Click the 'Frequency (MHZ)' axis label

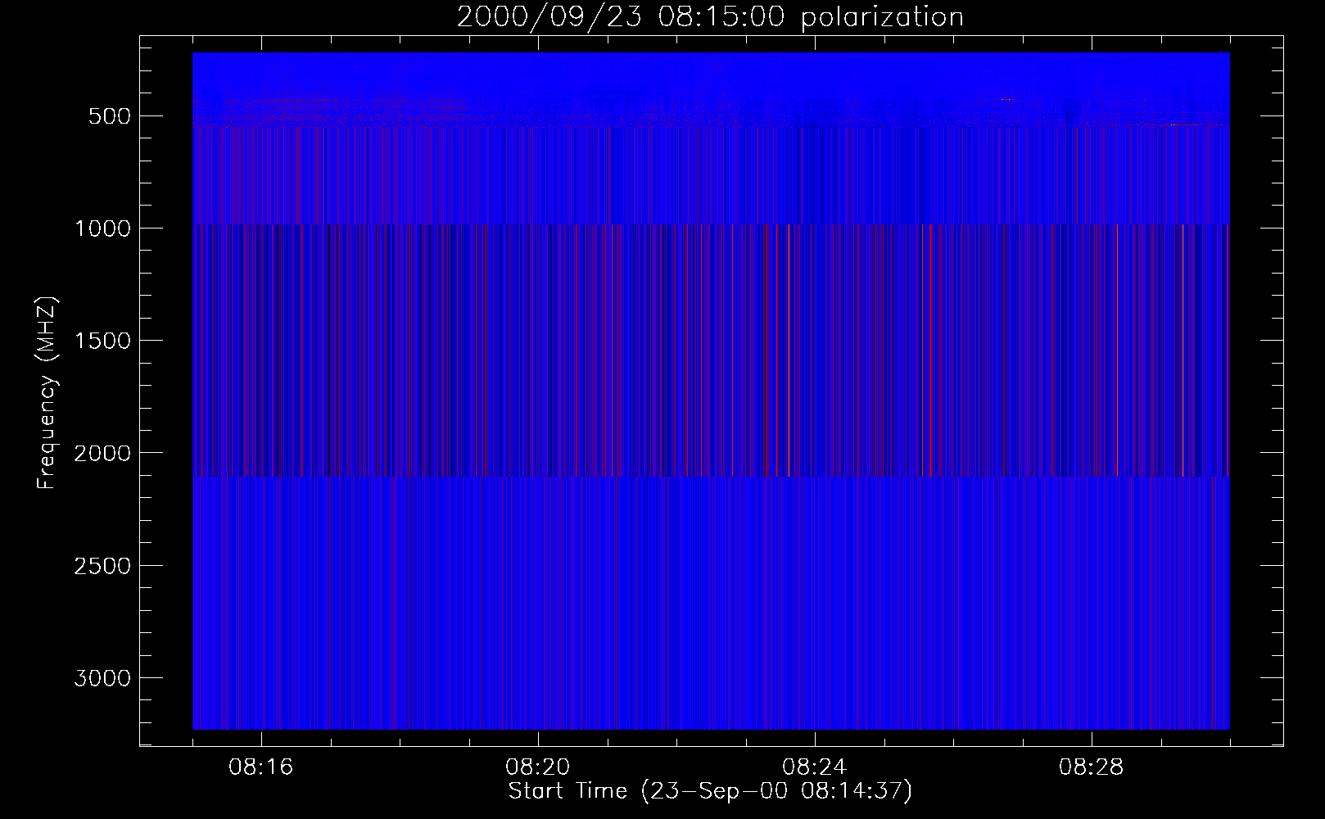click(x=47, y=393)
